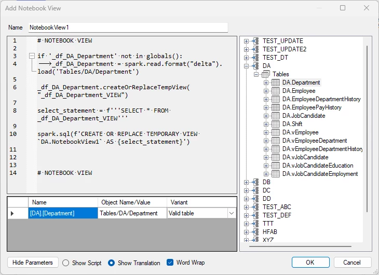Open the Variant dropdown for Valid table
379x275 pixels.
[232, 213]
